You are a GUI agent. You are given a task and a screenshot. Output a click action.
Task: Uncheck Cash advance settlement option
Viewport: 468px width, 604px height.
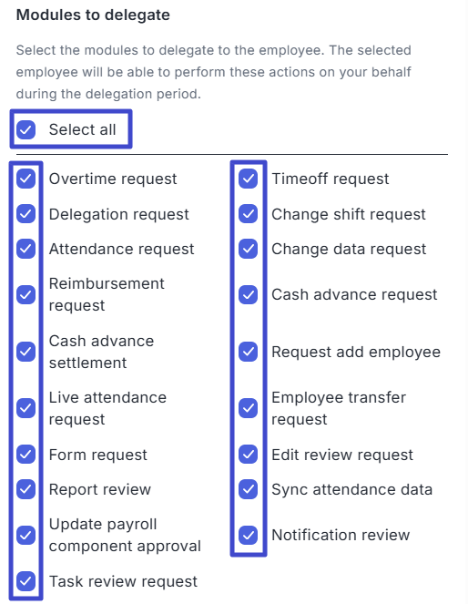(25, 352)
